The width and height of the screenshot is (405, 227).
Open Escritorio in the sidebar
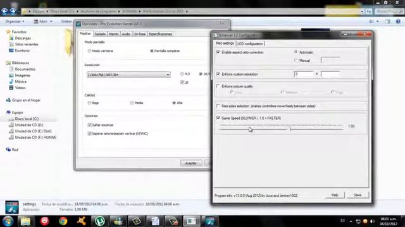[22, 50]
